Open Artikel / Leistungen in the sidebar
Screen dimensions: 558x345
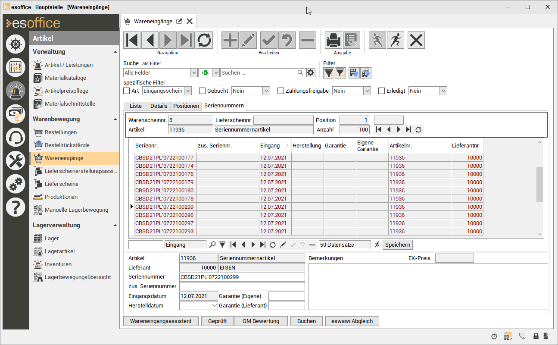[x=69, y=65]
